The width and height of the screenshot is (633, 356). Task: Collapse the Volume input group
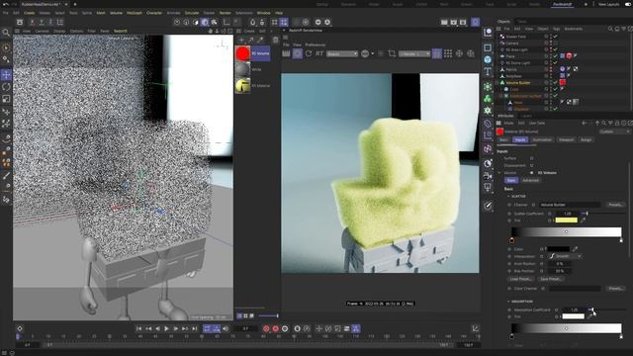[499, 173]
